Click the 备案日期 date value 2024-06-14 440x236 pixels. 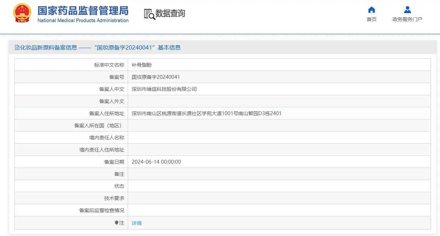tap(156, 161)
